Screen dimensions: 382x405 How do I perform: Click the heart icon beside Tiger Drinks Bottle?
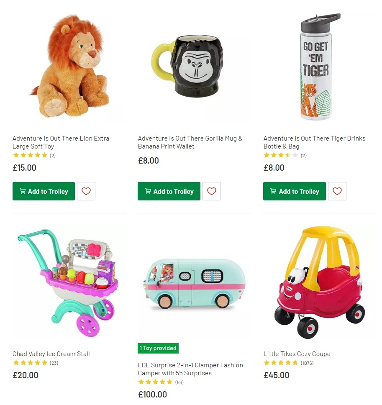[x=337, y=191]
